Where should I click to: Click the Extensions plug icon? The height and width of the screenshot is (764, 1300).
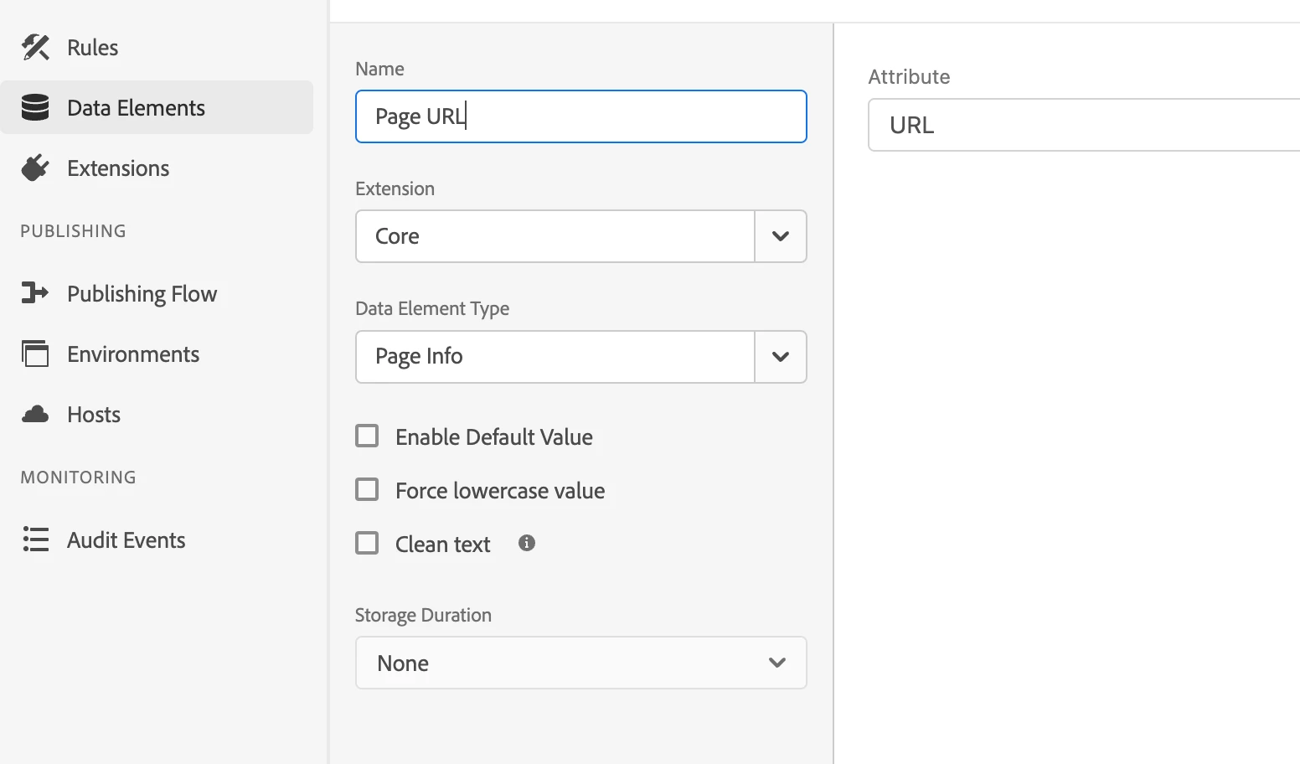(35, 168)
